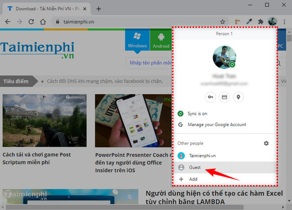292x210 pixels.
Task: Open the Cách đổi DNS khi mạng chậm headline
Action: (x=105, y=81)
